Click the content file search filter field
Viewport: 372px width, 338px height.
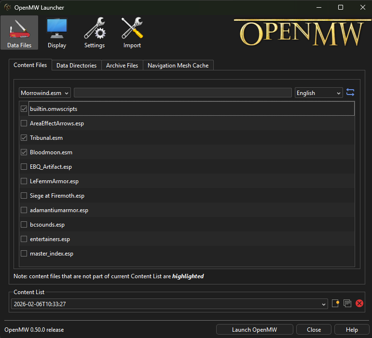pyautogui.click(x=183, y=93)
